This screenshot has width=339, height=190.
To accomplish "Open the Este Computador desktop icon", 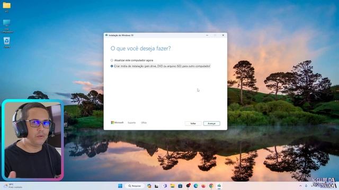I will 7,23.
